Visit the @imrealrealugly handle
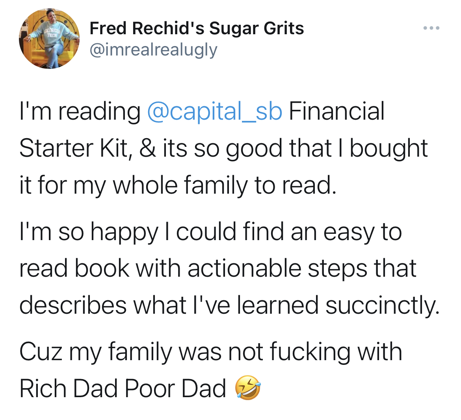The width and height of the screenshot is (461, 420). click(x=153, y=50)
